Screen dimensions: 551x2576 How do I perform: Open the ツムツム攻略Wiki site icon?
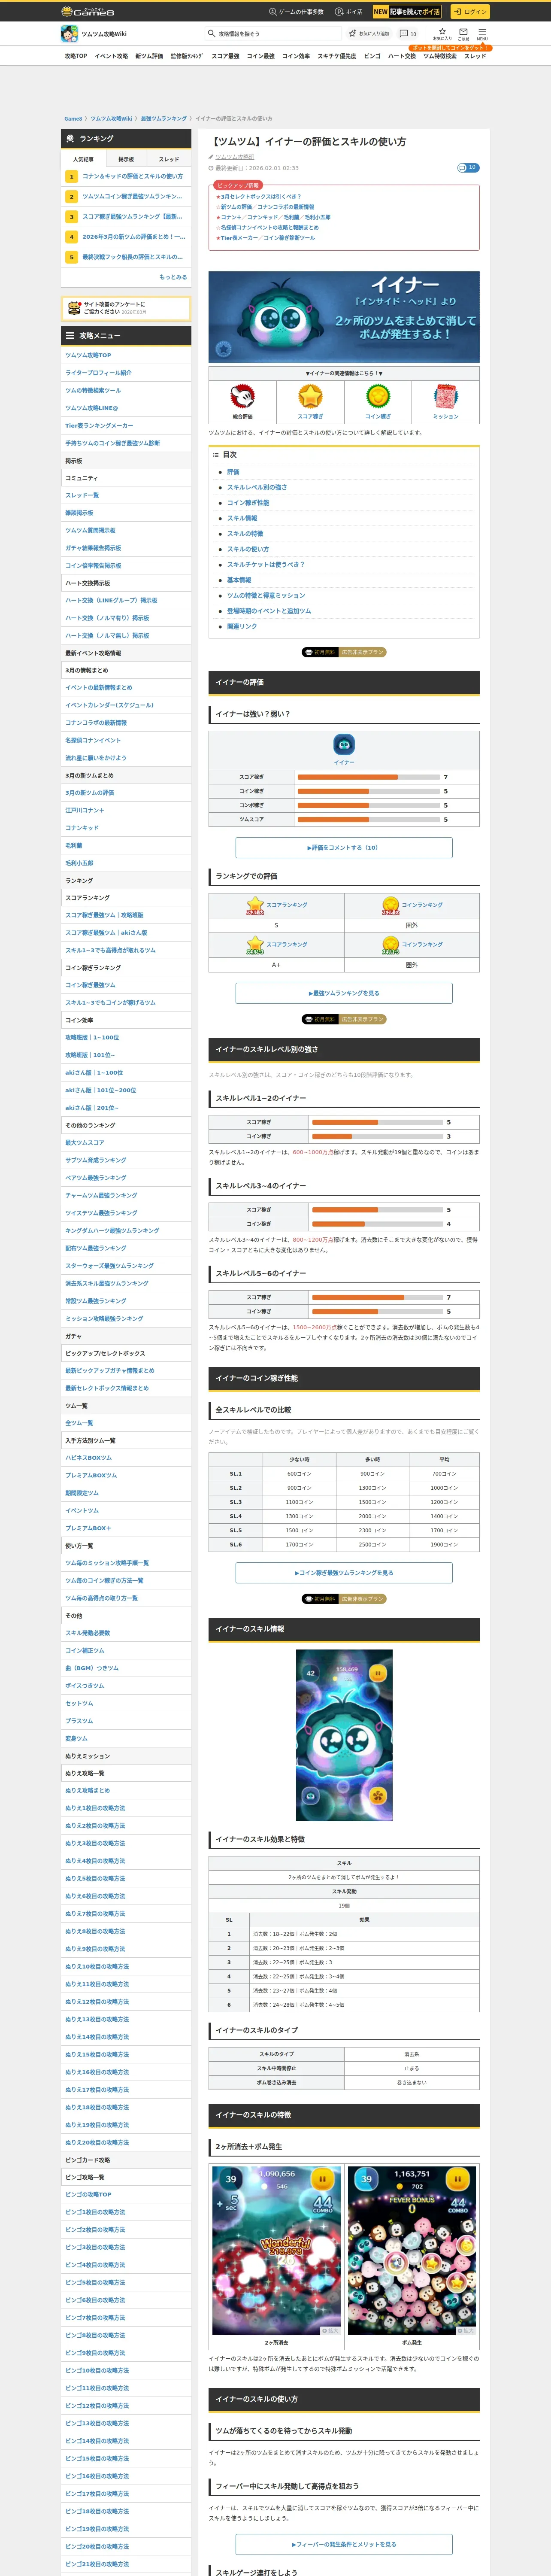click(69, 33)
